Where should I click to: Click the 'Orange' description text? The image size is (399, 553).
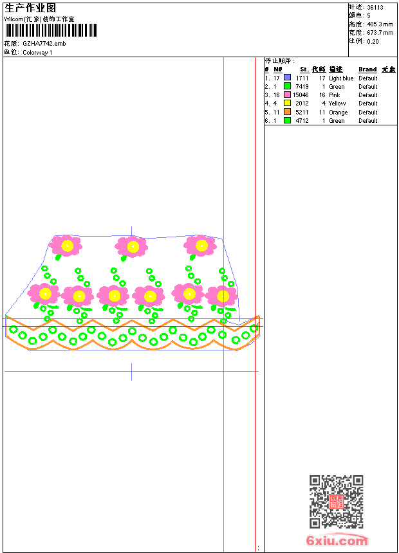(339, 113)
